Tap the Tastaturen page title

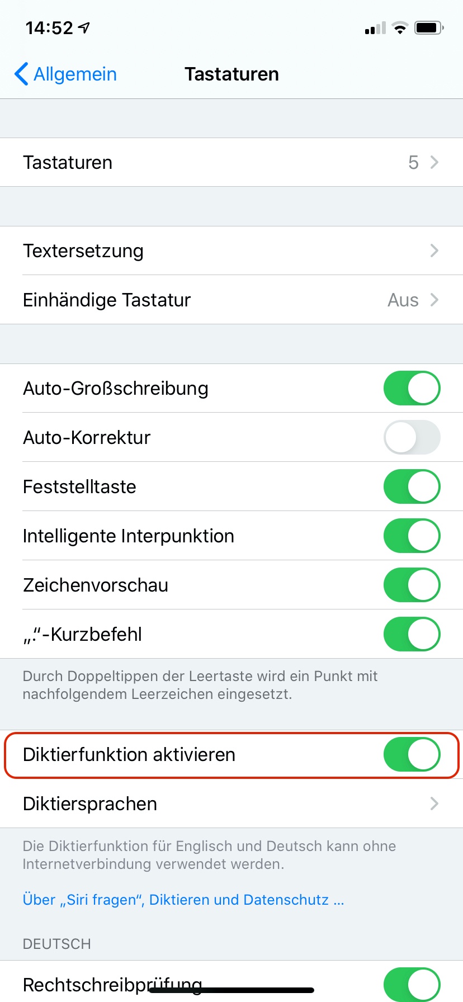click(232, 74)
